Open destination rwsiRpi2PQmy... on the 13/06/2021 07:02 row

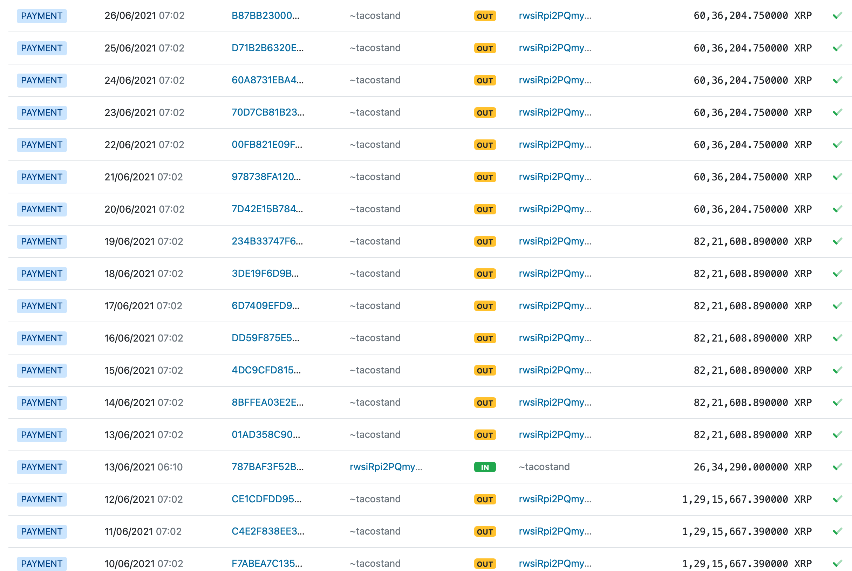tap(555, 435)
